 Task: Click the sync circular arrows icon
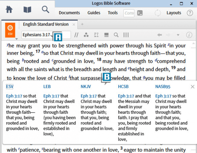158,13
